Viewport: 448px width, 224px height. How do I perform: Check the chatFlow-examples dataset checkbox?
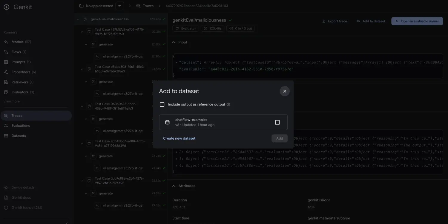click(277, 122)
